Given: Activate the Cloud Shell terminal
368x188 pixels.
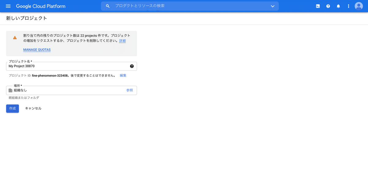Looking at the screenshot, I should (x=318, y=6).
